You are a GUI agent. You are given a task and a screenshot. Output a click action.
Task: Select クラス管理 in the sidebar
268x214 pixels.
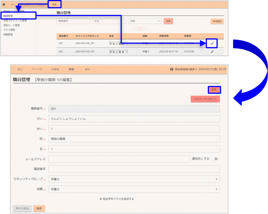9,30
